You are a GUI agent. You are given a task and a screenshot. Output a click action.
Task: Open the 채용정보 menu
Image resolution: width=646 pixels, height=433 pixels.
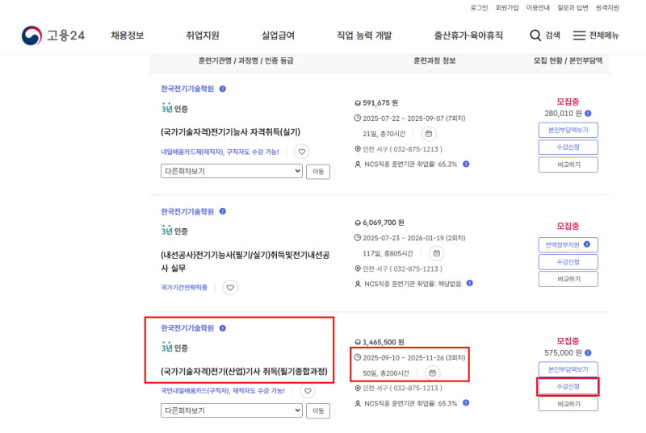(x=128, y=35)
